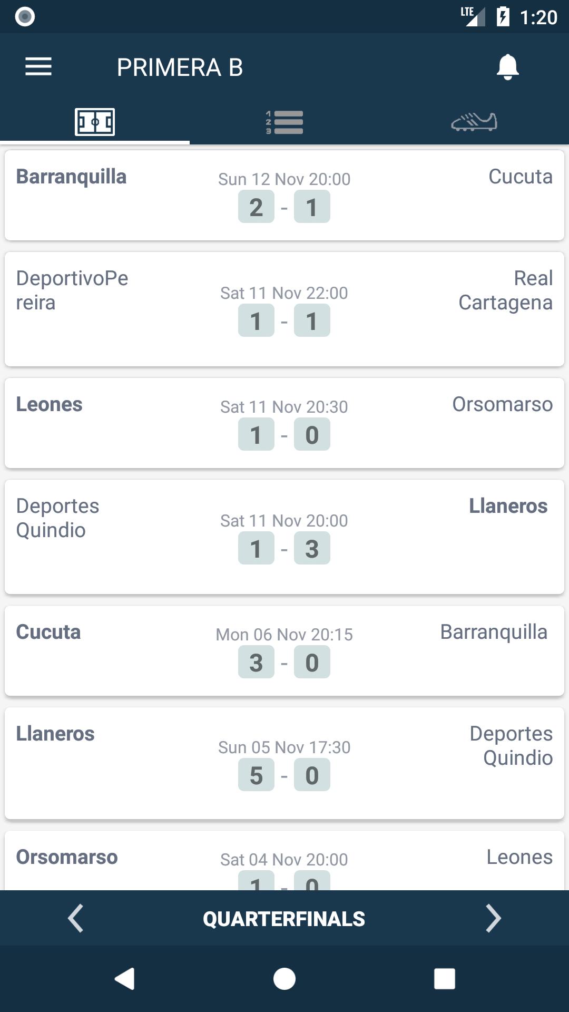Open the standings ranking list tab
This screenshot has height=1012, width=569.
click(x=284, y=122)
